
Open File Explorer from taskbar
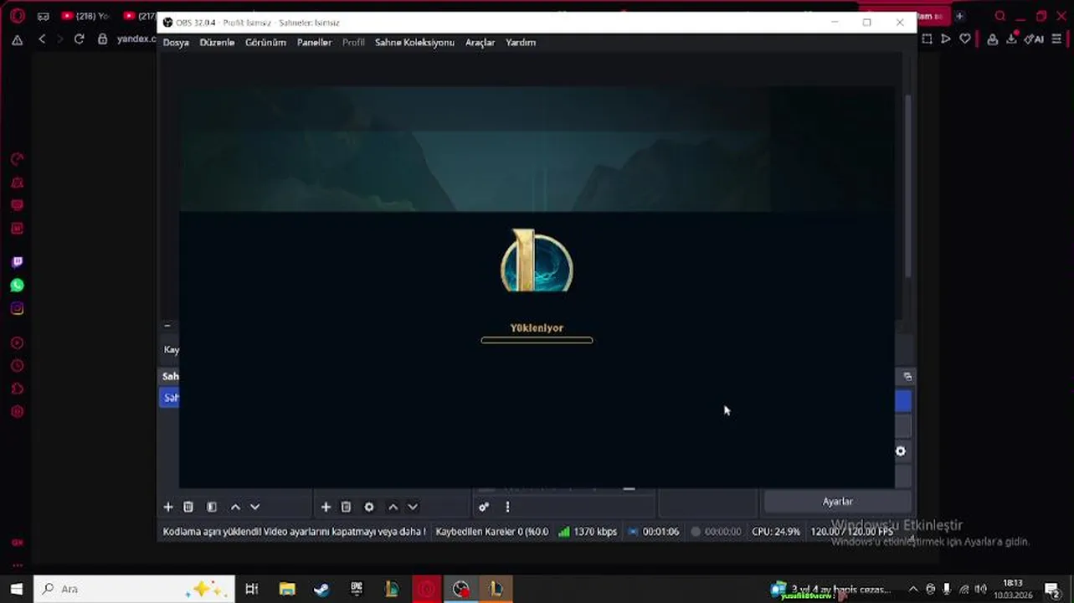tap(286, 589)
